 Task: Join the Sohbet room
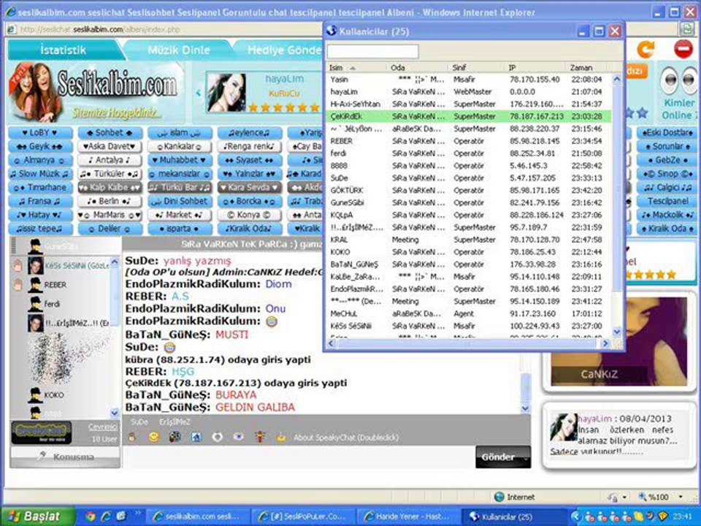point(110,133)
